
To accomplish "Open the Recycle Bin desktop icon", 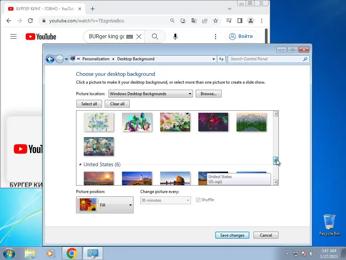I will coord(329,225).
